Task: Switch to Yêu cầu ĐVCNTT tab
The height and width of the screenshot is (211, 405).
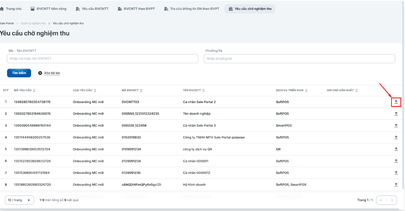Action: click(92, 9)
